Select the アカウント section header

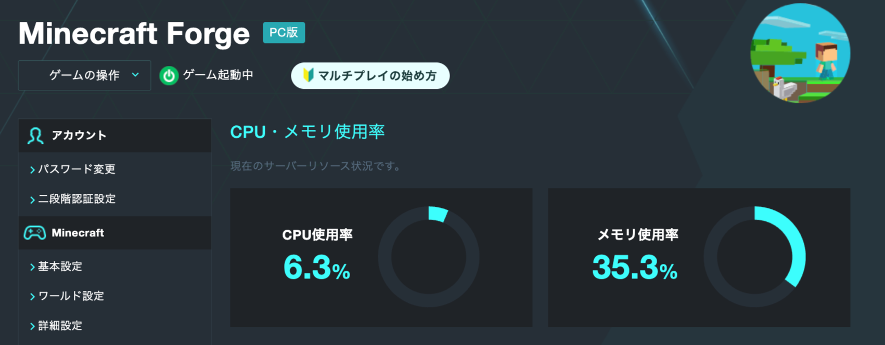click(x=115, y=136)
